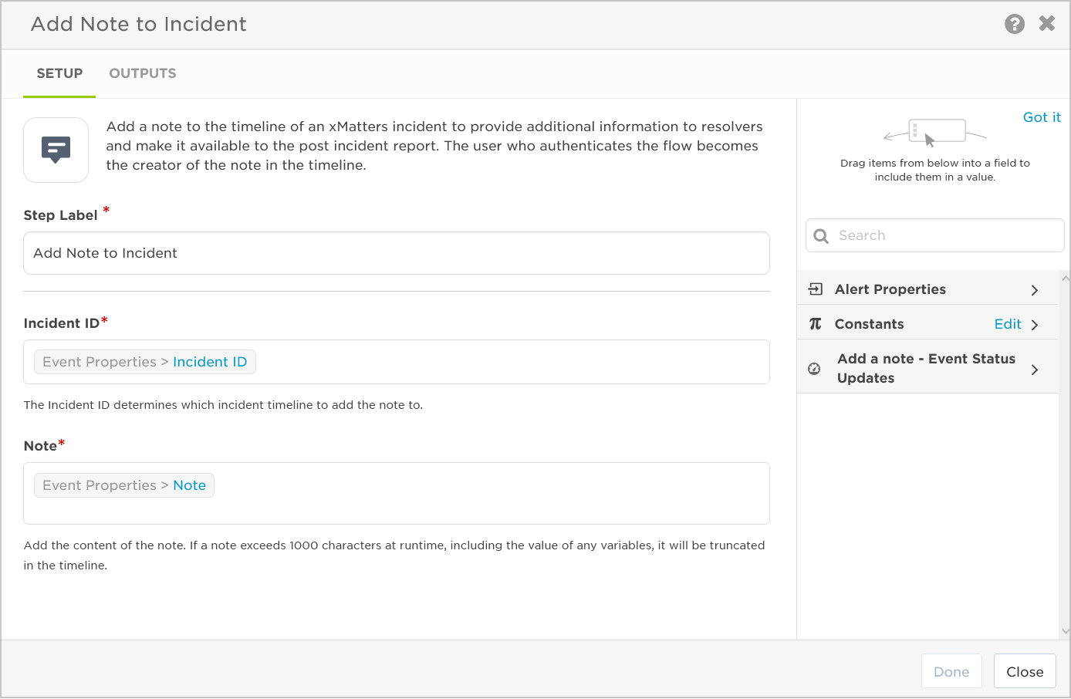The image size is (1071, 699).
Task: Click the Alert Properties arrow-box icon
Action: pos(816,289)
